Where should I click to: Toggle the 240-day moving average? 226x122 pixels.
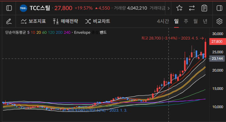(67, 33)
